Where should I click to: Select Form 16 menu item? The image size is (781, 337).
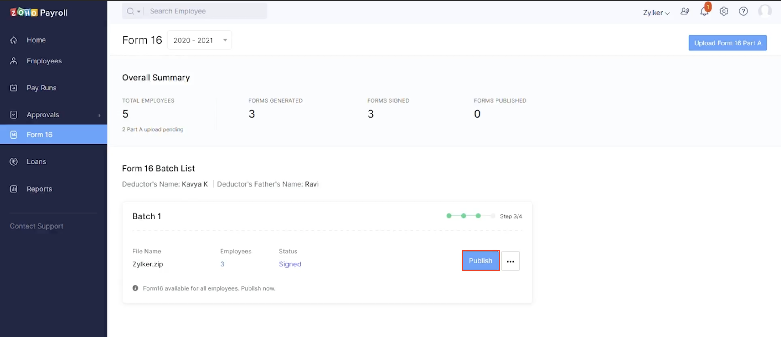click(x=39, y=135)
